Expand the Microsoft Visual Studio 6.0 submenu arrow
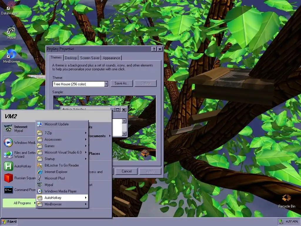Image resolution: width=301 pixels, height=226 pixels. pos(86,152)
